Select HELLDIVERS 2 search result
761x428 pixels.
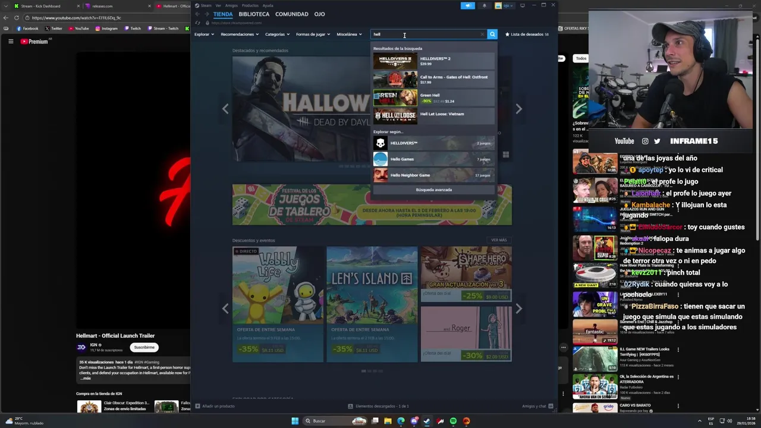(x=433, y=61)
